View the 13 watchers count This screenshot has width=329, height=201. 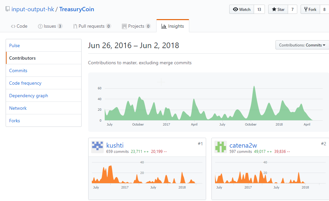259,10
